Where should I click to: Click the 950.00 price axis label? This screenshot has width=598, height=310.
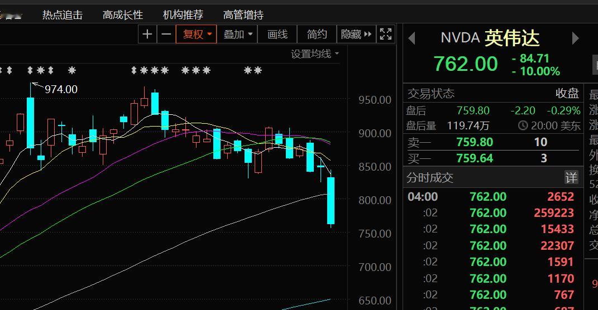click(375, 100)
